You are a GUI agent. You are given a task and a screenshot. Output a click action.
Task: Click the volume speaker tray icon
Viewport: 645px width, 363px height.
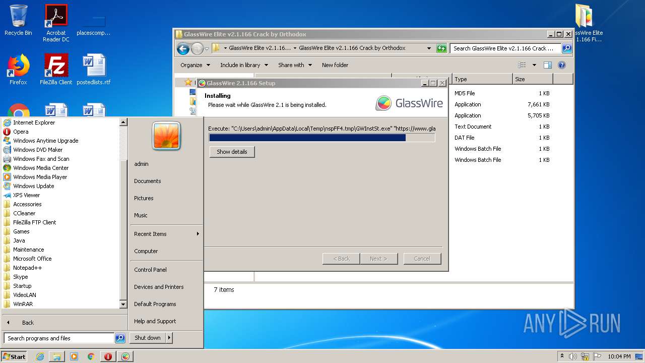(573, 356)
